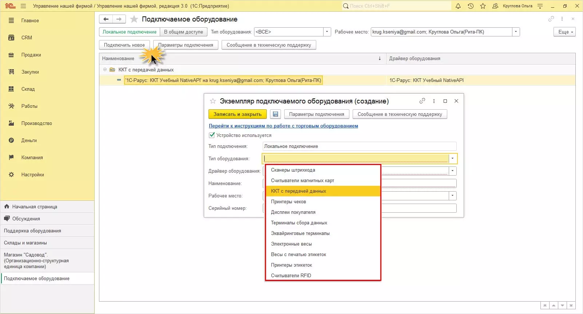Save with the floppy disk icon
This screenshot has height=314, width=583.
pos(275,114)
